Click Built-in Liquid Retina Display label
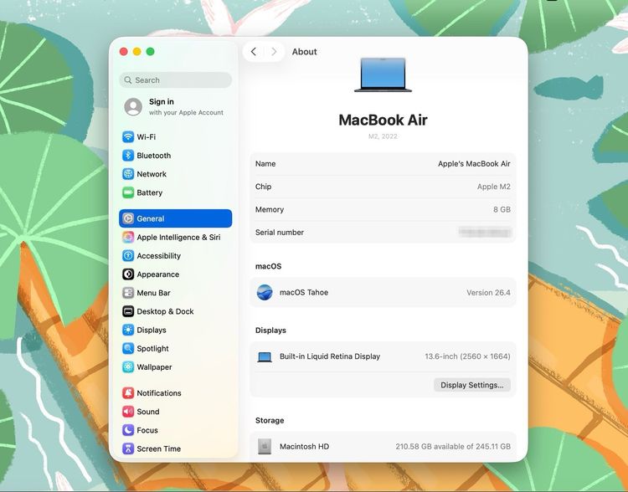628x492 pixels. click(330, 356)
